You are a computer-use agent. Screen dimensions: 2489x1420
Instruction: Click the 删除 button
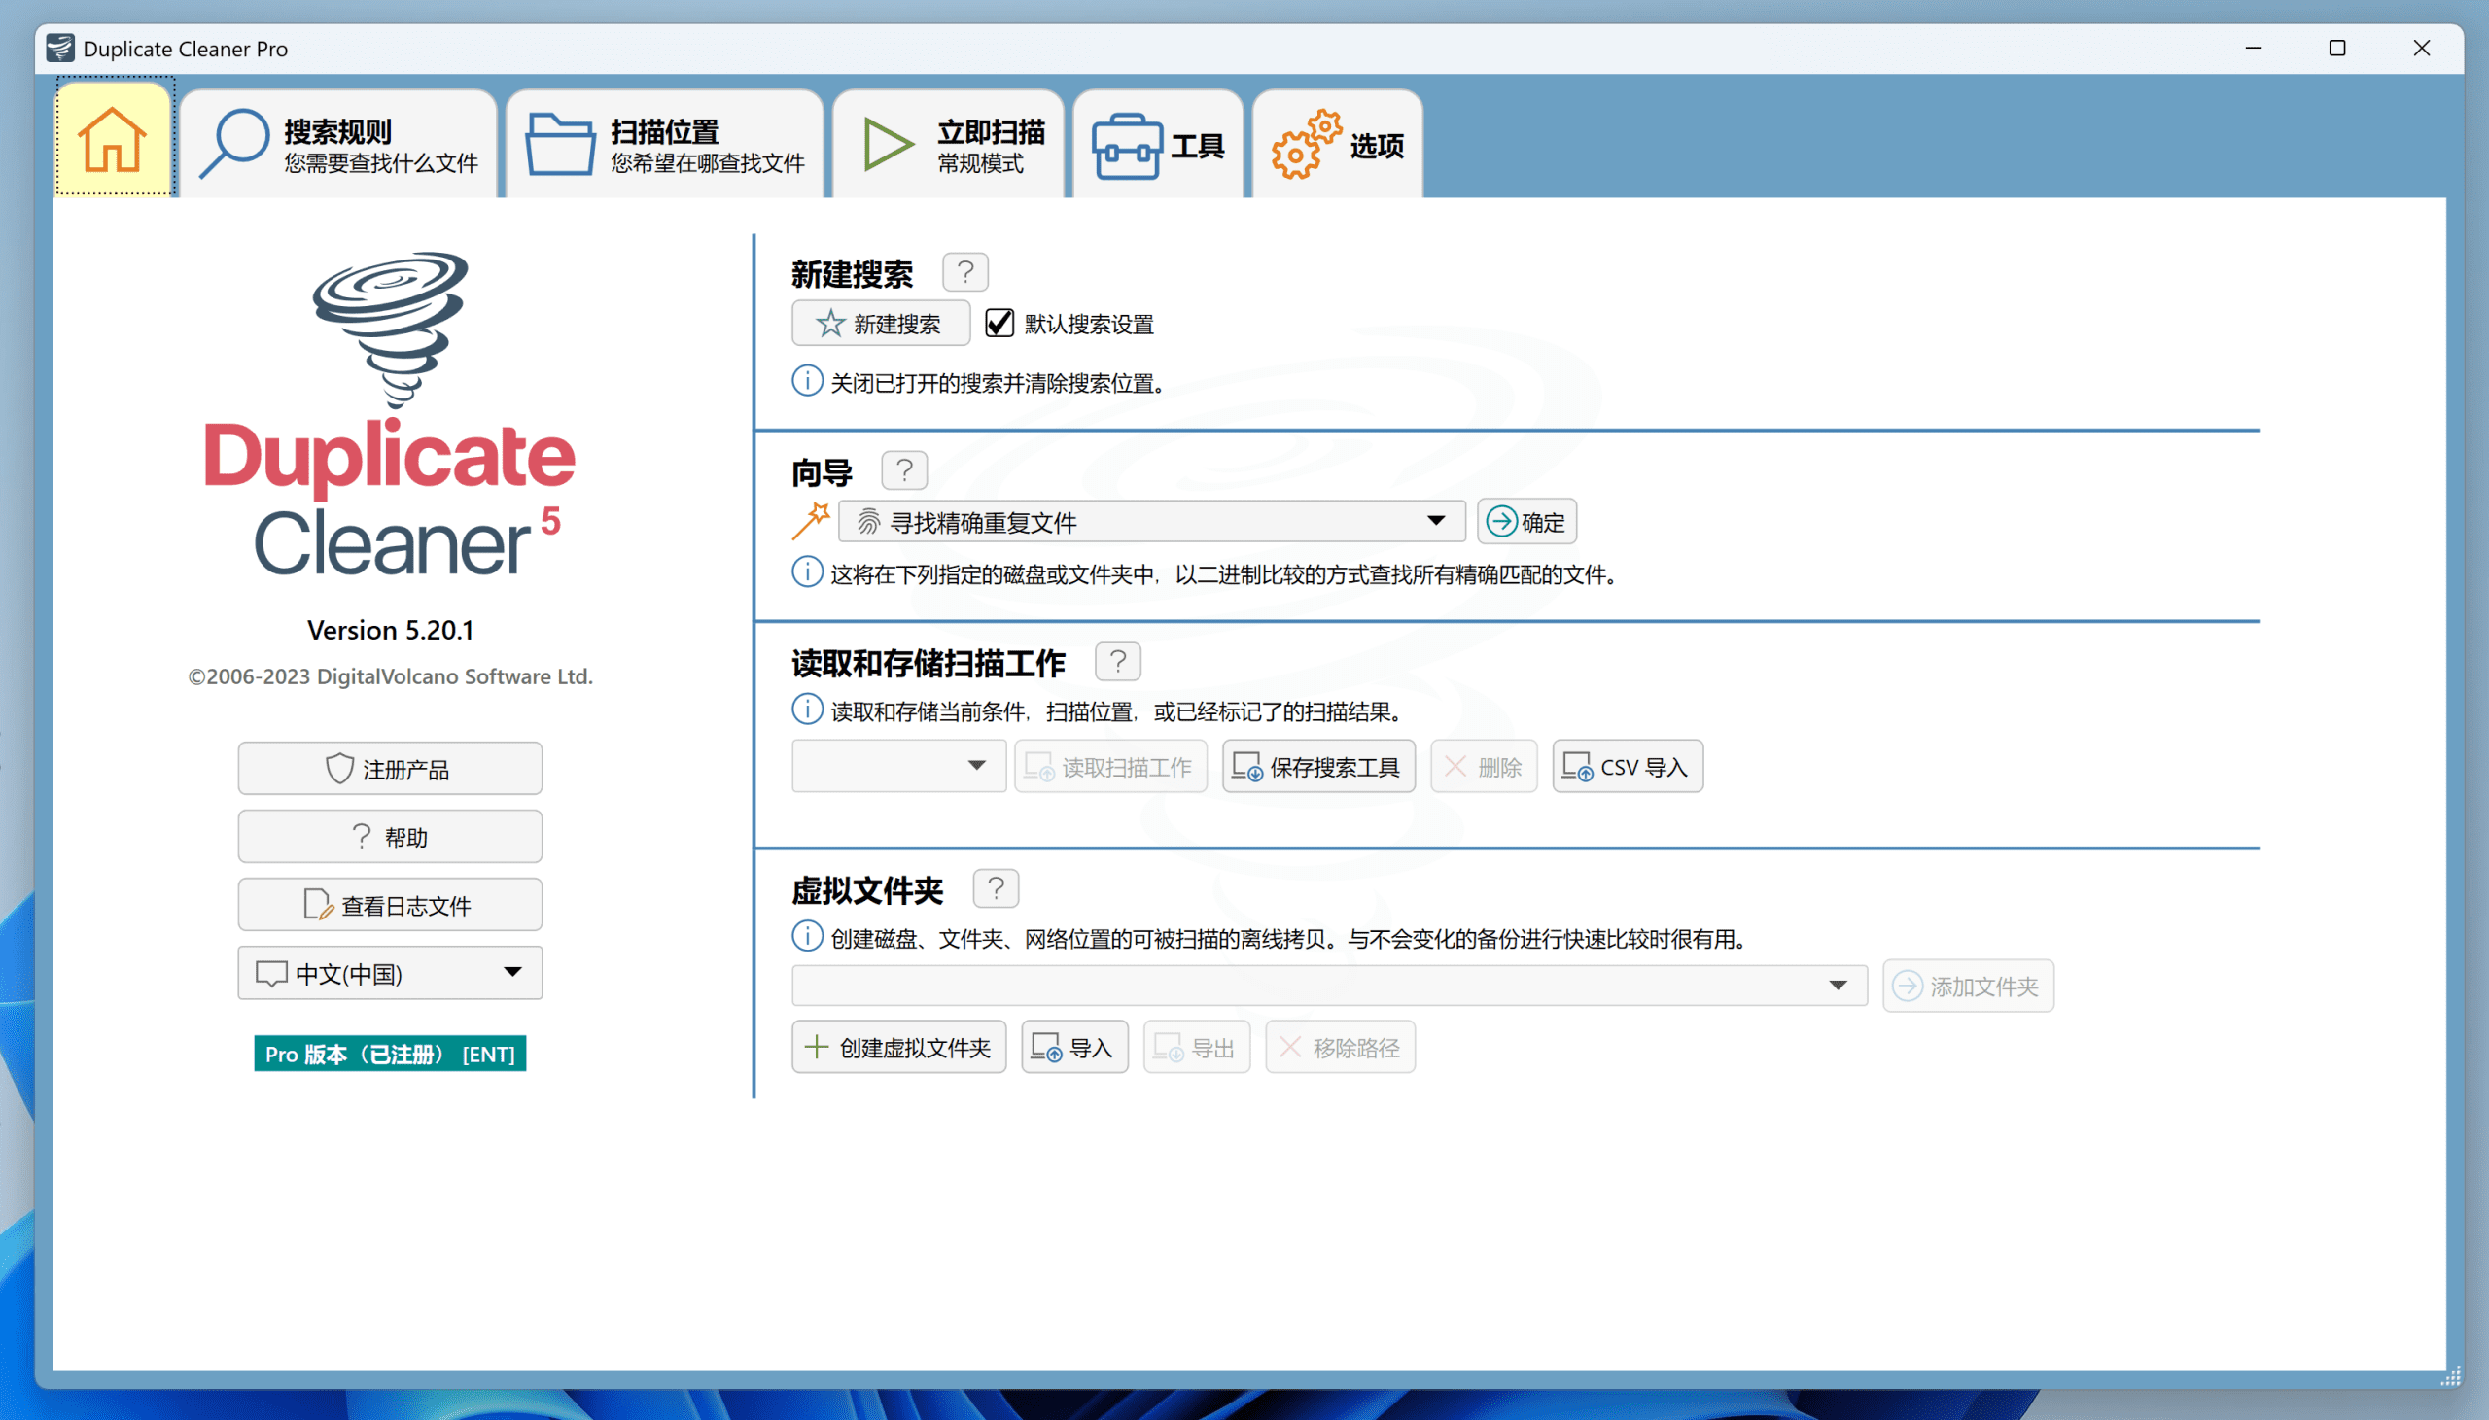(x=1484, y=767)
